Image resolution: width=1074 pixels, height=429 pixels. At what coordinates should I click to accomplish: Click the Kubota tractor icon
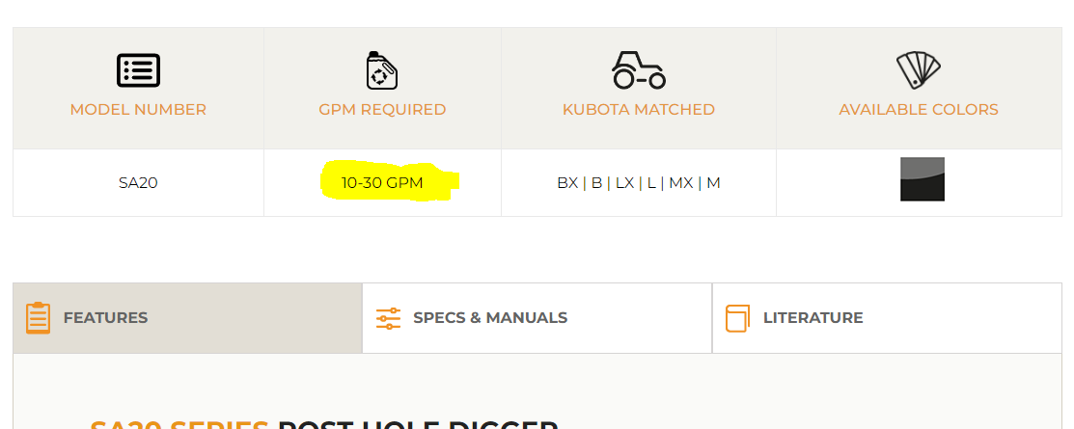click(x=638, y=70)
